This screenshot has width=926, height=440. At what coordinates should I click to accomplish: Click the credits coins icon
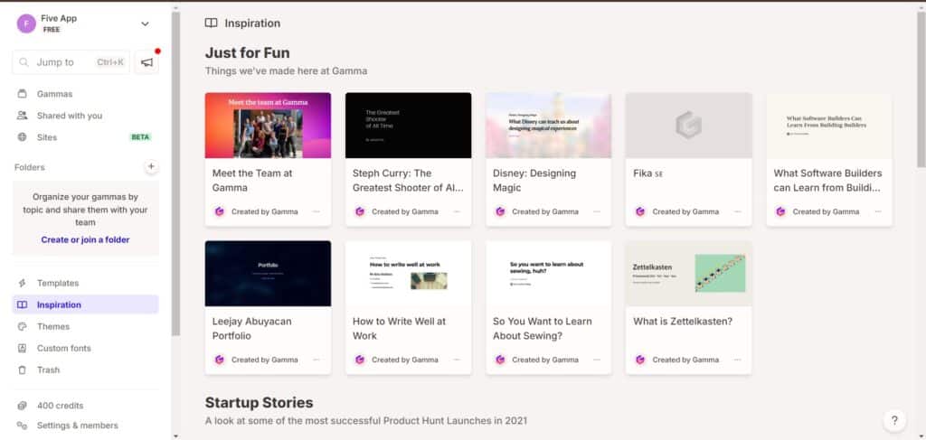click(x=23, y=406)
